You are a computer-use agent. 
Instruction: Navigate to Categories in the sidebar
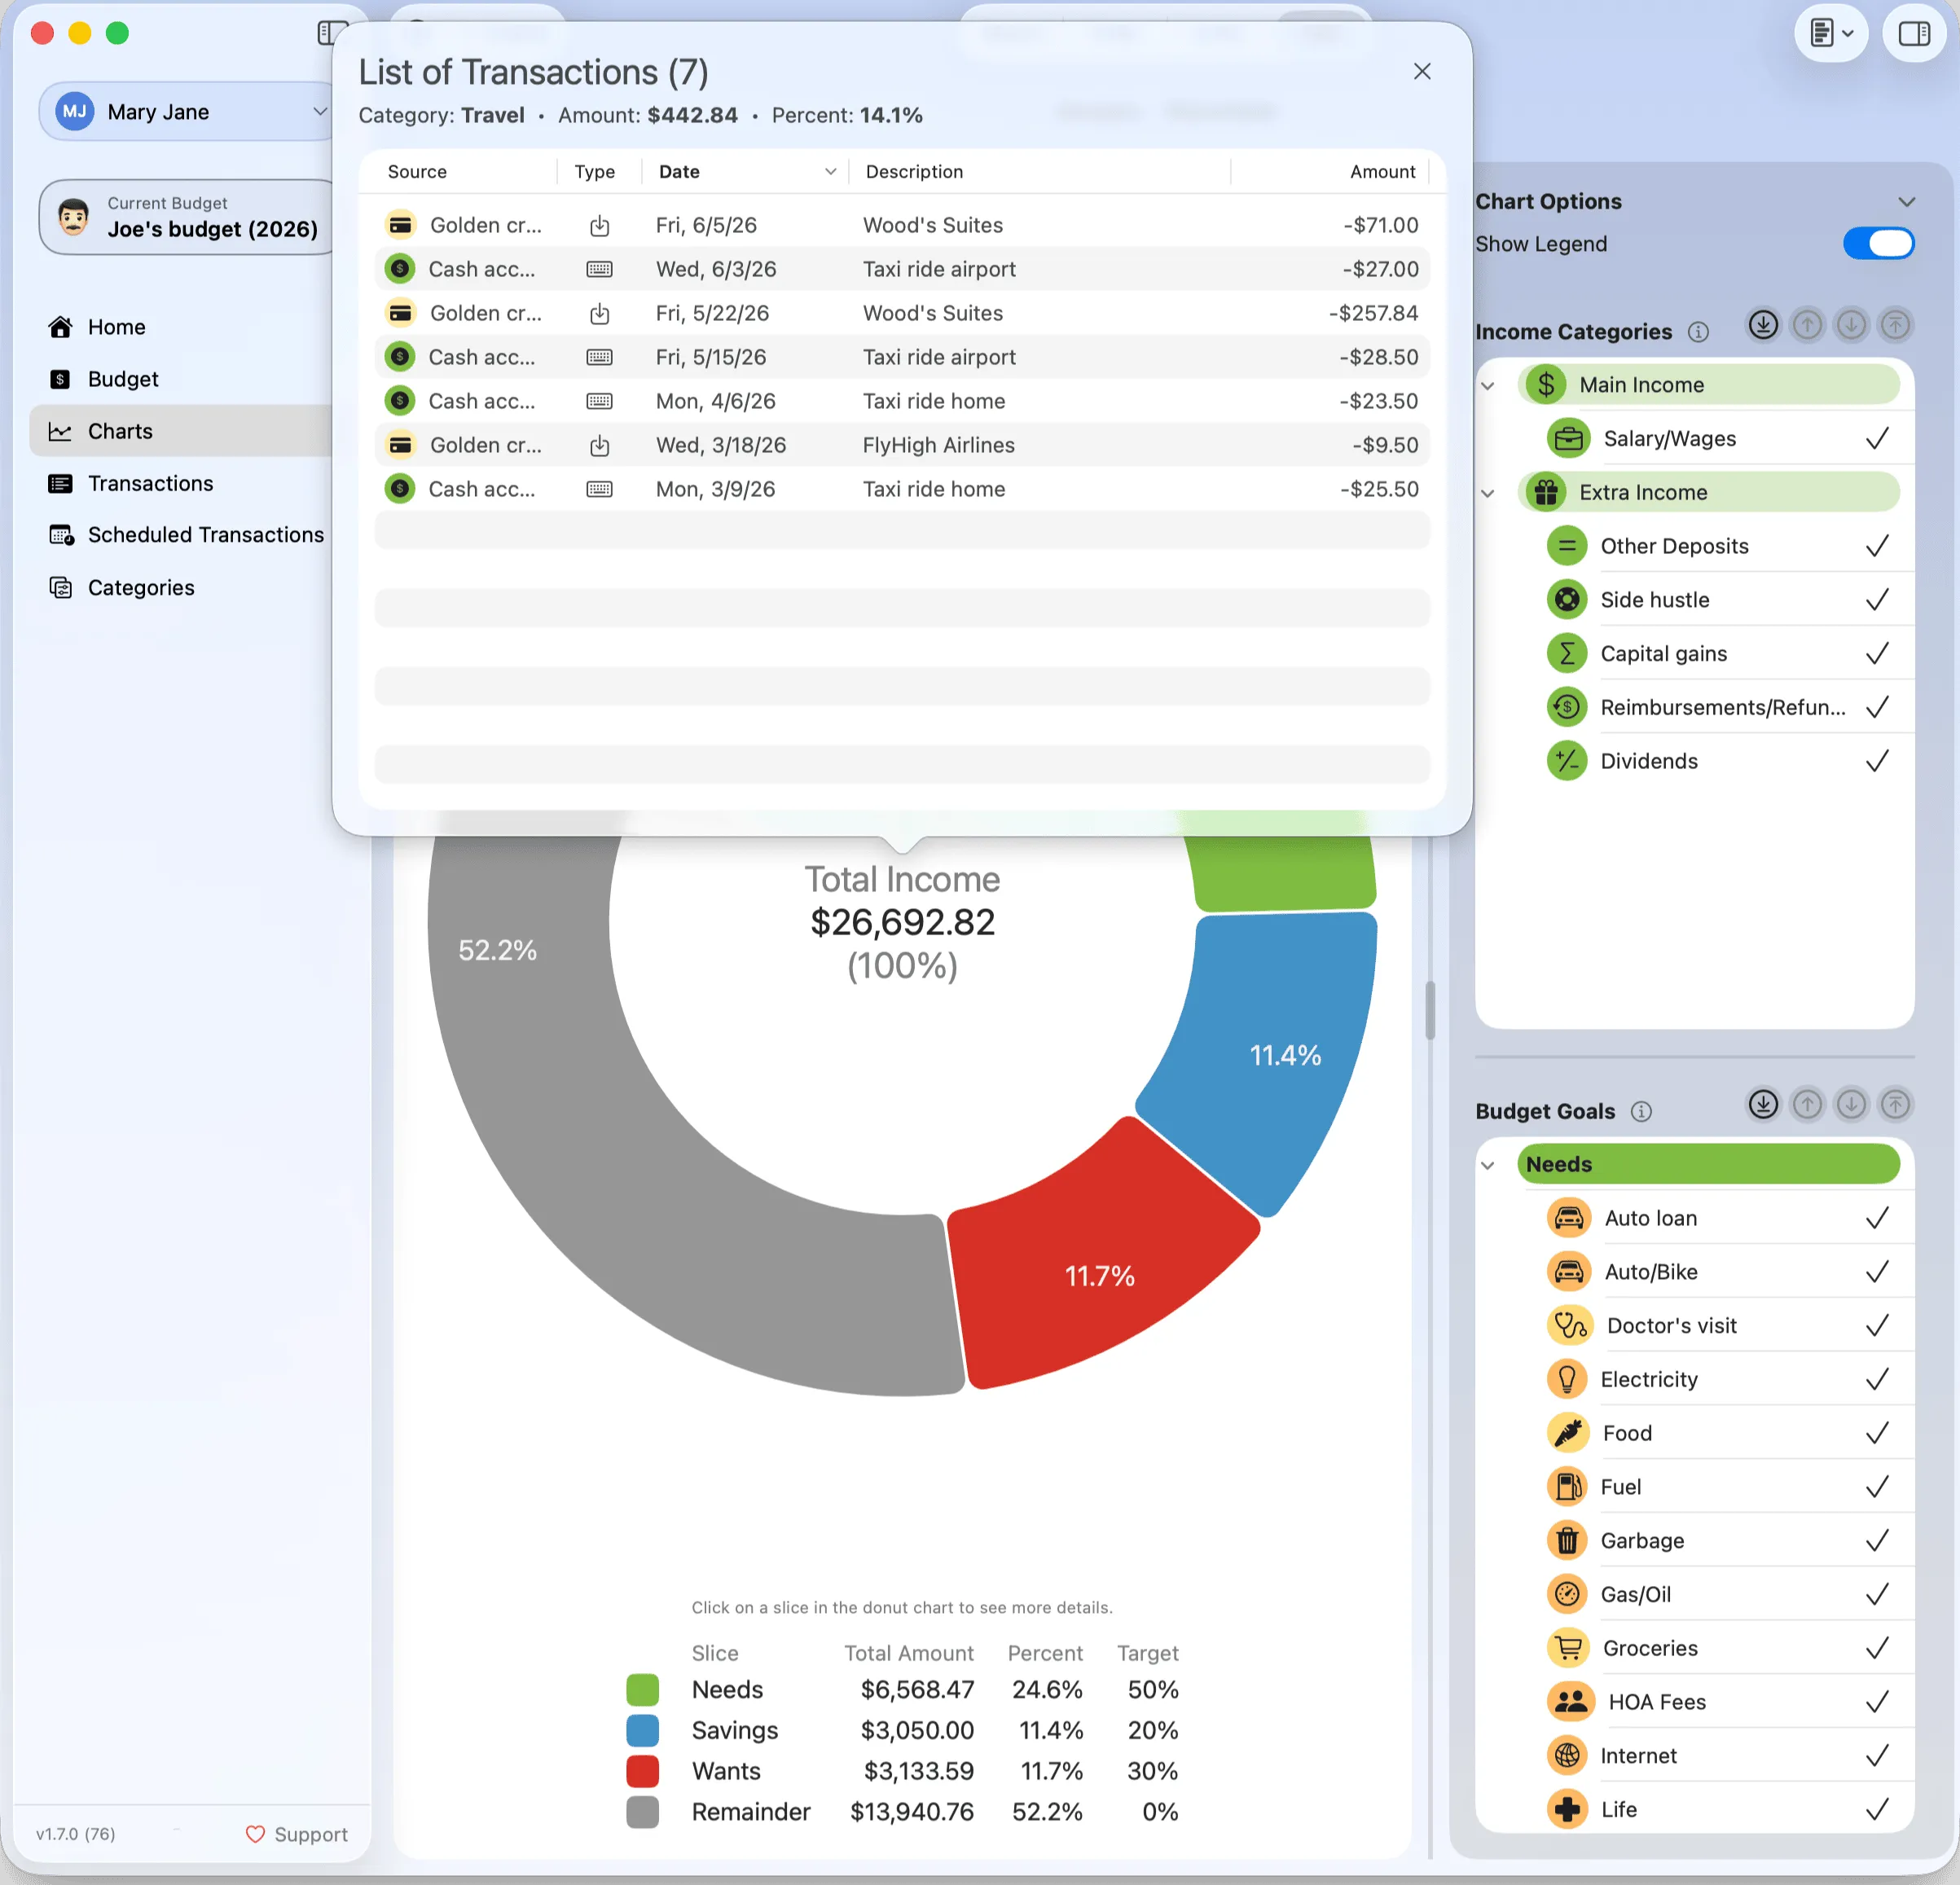pyautogui.click(x=121, y=587)
